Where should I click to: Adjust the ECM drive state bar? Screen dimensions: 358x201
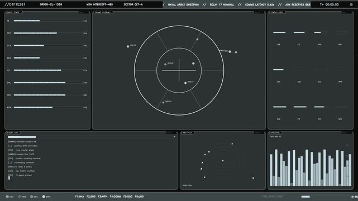[x=48, y=45]
